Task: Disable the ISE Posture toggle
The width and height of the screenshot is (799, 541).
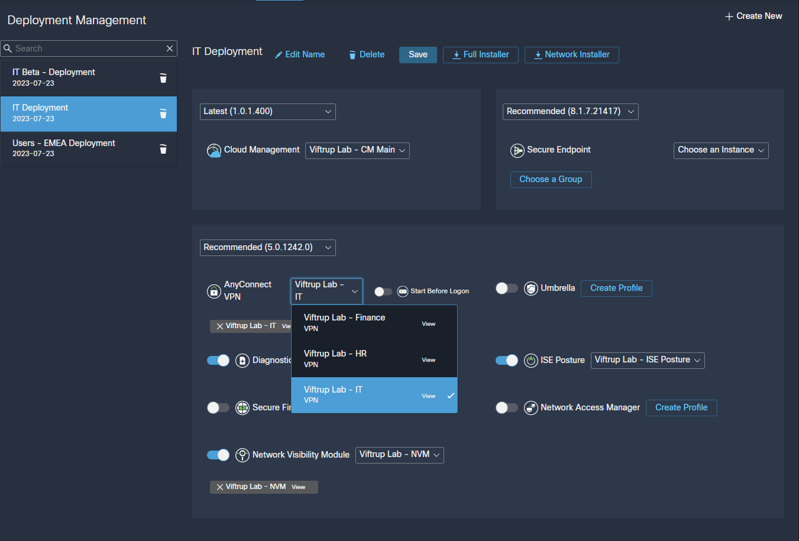Action: point(506,360)
